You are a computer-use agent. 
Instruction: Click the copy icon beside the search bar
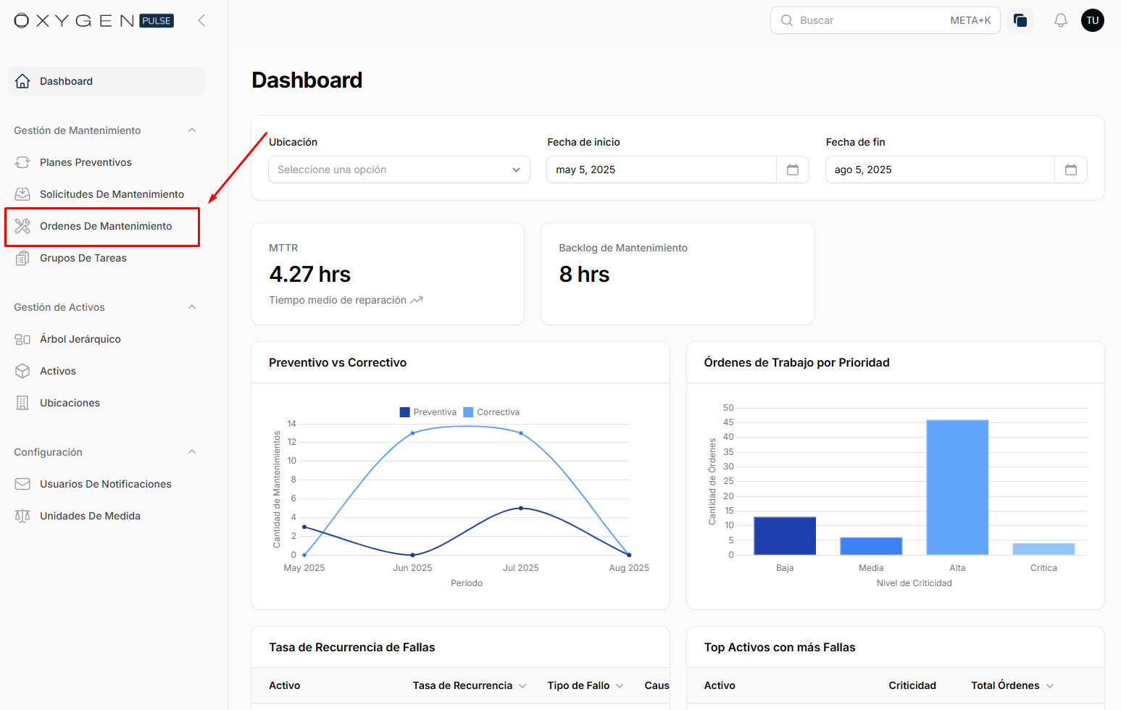(x=1020, y=20)
